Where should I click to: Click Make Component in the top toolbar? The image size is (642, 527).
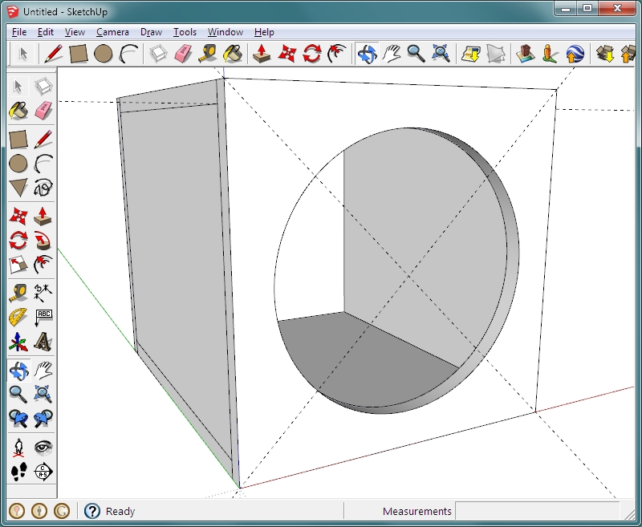158,54
